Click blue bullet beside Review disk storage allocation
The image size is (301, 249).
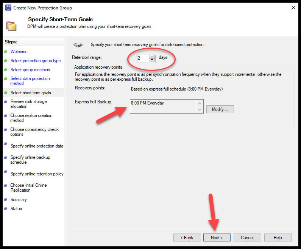6,101
